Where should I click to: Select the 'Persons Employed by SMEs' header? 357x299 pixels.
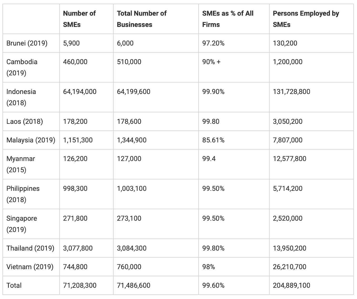click(306, 19)
